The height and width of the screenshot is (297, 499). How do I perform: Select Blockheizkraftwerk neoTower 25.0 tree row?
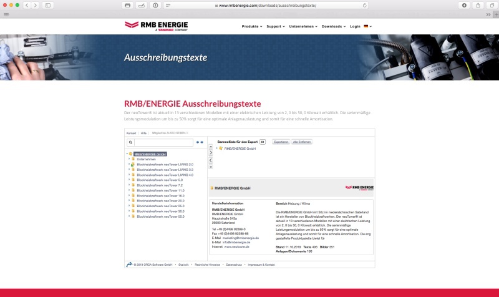point(160,206)
